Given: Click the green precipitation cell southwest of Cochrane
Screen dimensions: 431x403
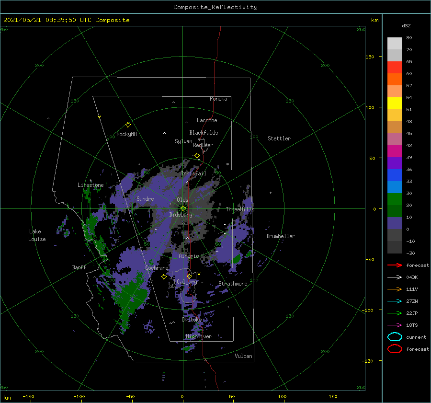Looking at the screenshot, I should point(133,299).
